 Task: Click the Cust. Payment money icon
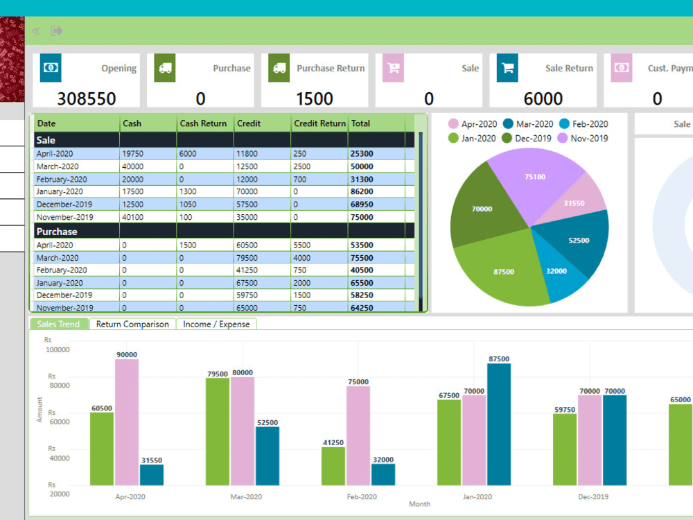[622, 69]
